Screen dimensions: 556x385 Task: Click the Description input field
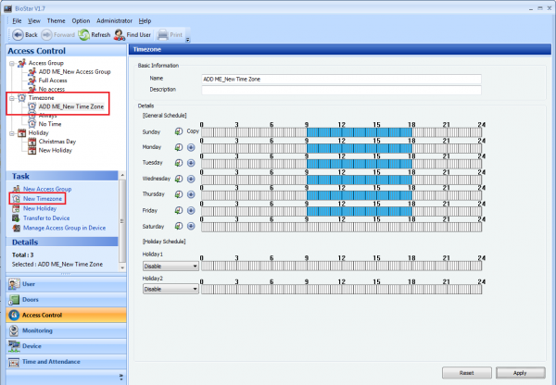tap(342, 90)
